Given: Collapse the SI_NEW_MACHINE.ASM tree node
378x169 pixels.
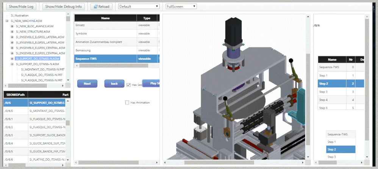Looking at the screenshot, I should coord(7,21).
